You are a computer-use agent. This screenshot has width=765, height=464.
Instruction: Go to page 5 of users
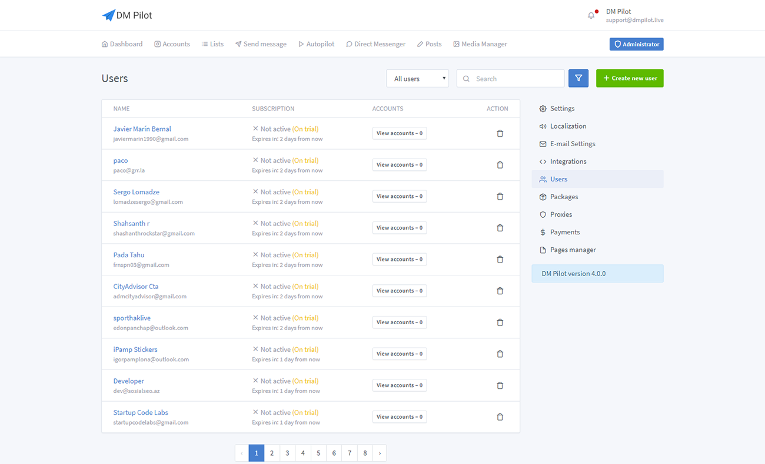[318, 453]
